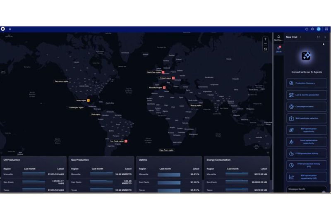Image resolution: width=331 pixels, height=220 pixels.
Task: Expand the New Chat dropdown arrow
Action: tap(300, 37)
